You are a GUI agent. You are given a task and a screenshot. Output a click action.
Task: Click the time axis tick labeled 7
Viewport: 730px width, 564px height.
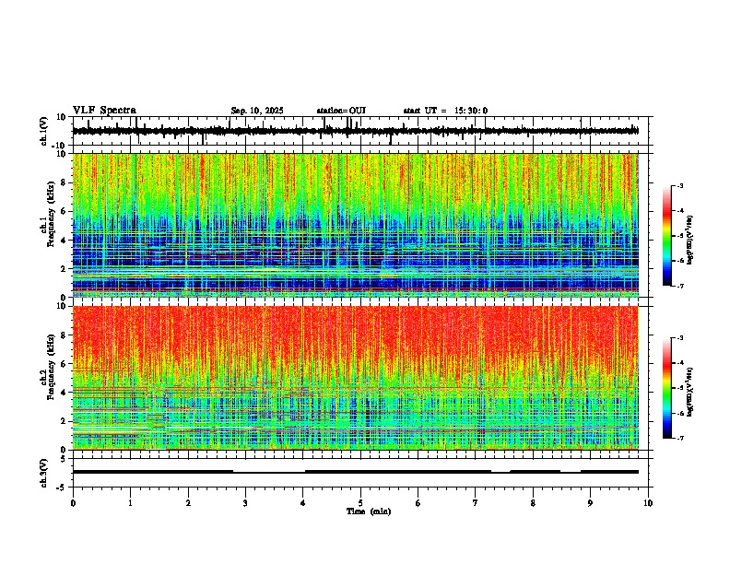476,503
